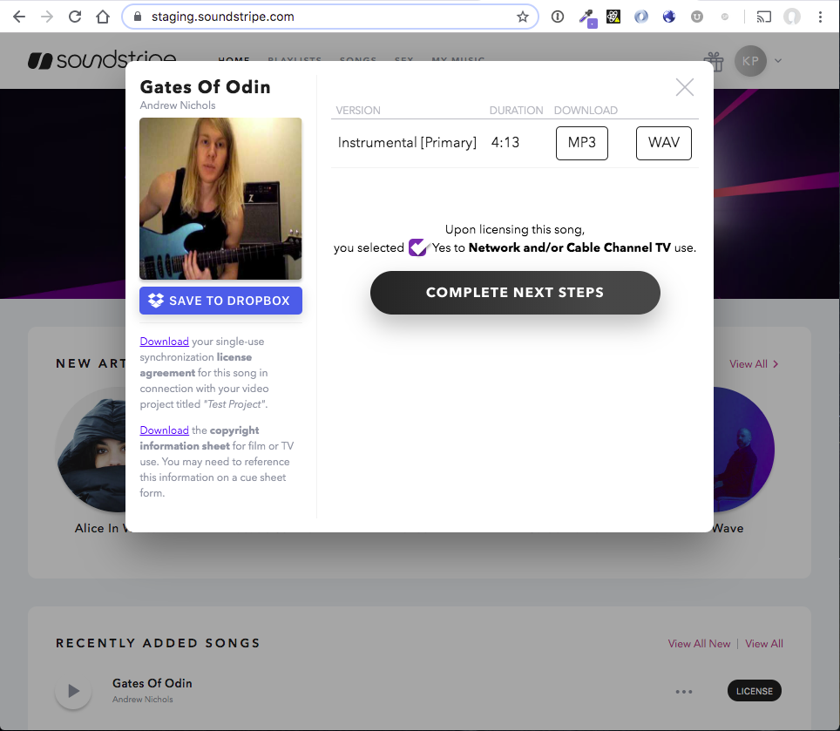Bookmark this page with the star icon
The width and height of the screenshot is (840, 731).
(523, 17)
